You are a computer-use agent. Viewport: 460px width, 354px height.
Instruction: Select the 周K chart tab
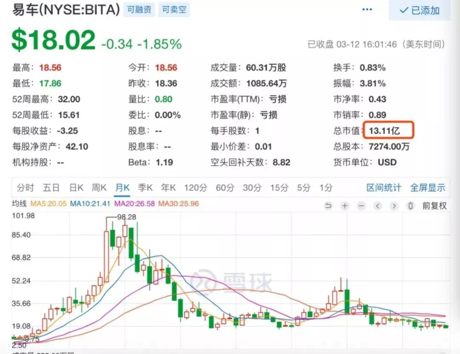pyautogui.click(x=99, y=187)
